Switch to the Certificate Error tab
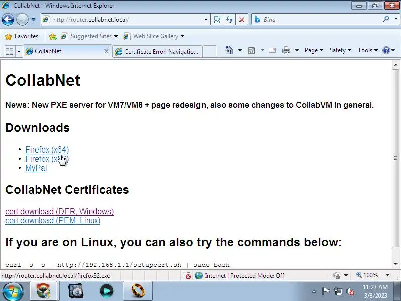 (157, 52)
